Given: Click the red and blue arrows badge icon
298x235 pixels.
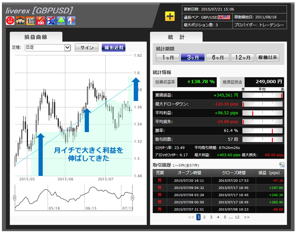Looking at the screenshot, I should (x=51, y=20).
